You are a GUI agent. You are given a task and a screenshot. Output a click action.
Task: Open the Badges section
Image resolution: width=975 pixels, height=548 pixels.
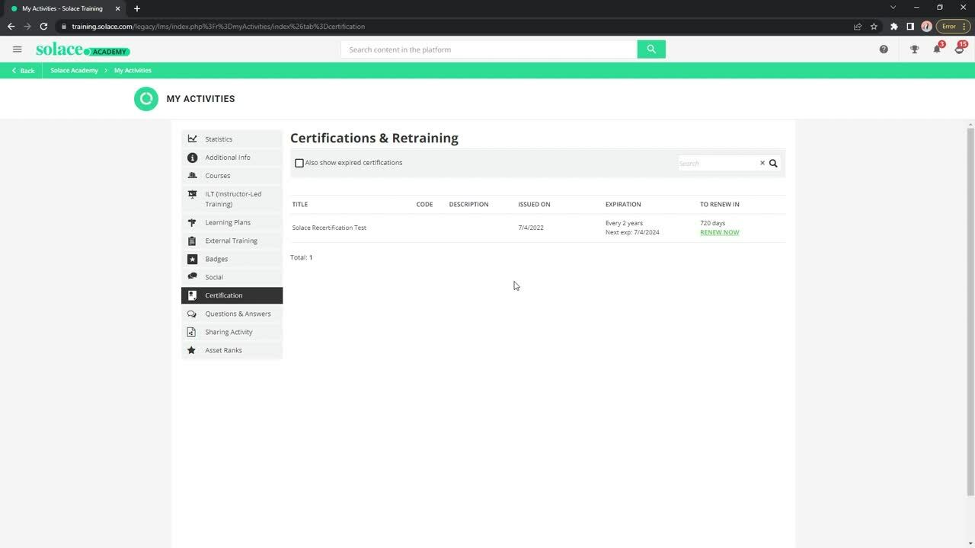point(232,259)
